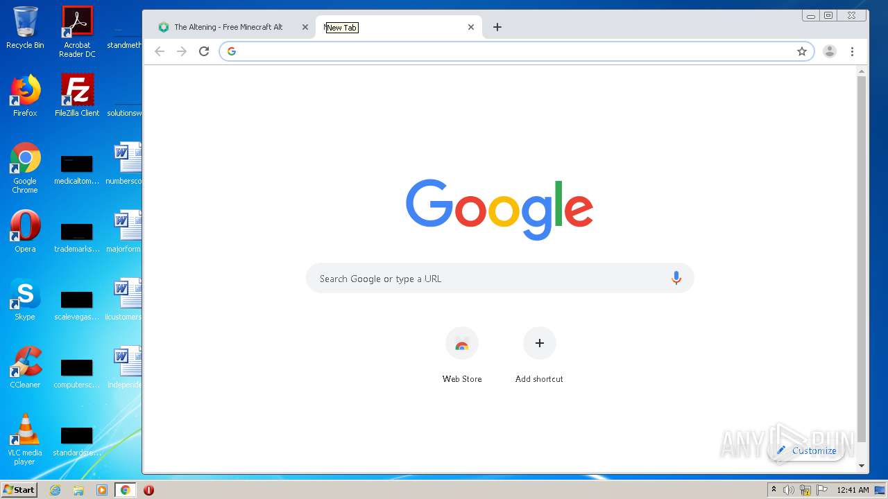Screen dimensions: 888x499
Task: Click the page vertical scrollbar
Action: tap(862, 260)
